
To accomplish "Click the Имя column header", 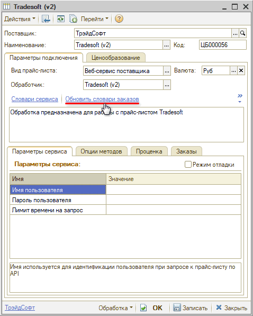I will click(x=58, y=179).
